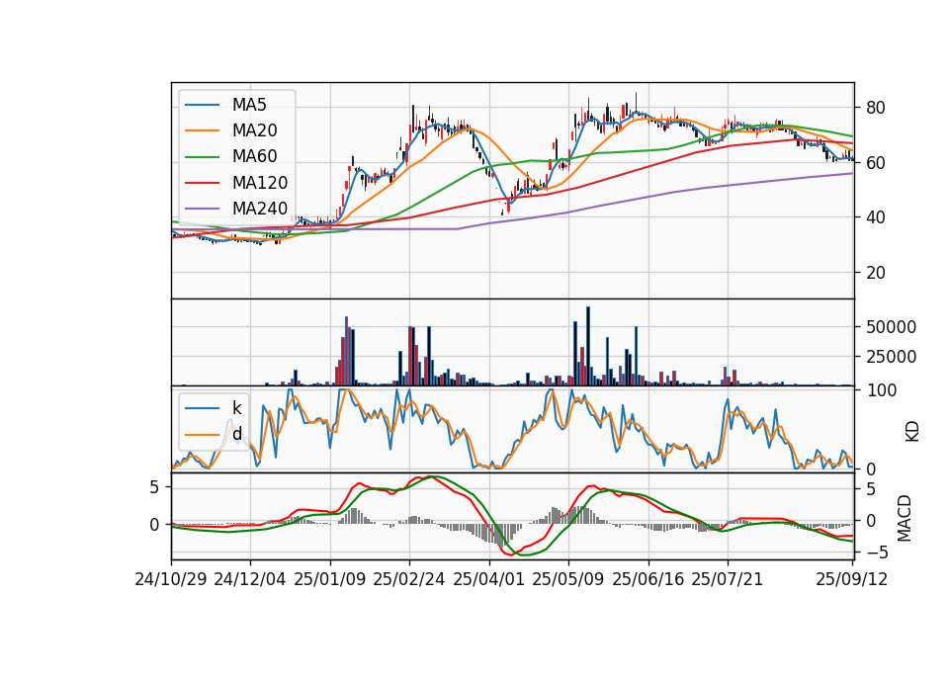This screenshot has height=682, width=949.
Task: Click the 25/01/09 date tick label
Action: 330,579
